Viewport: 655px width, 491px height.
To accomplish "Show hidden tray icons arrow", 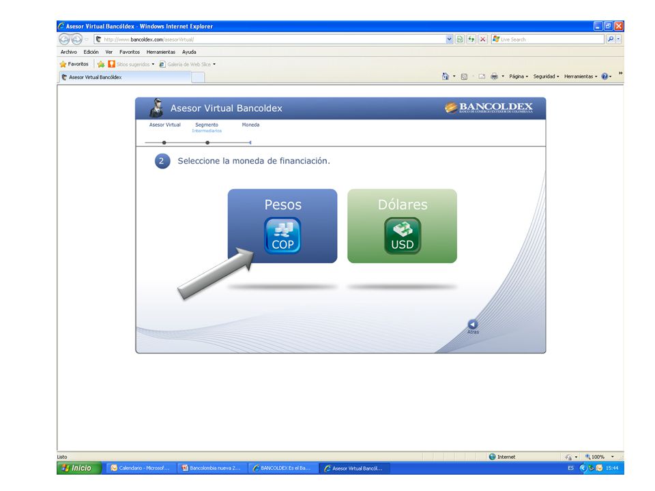I will 583,468.
